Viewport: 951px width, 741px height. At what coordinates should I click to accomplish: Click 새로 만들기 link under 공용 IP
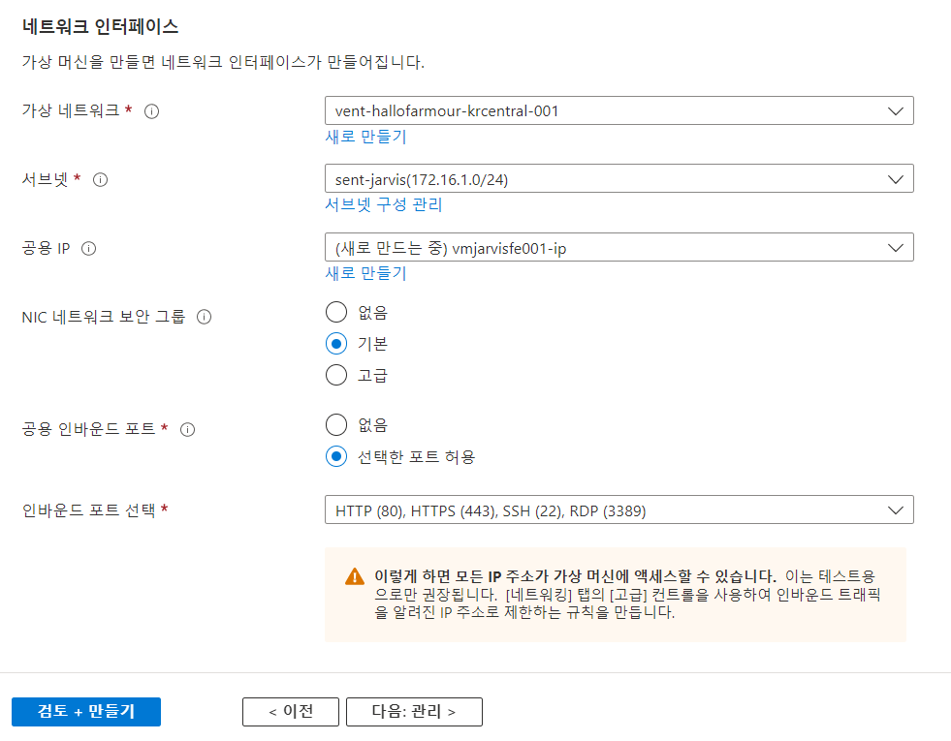pyautogui.click(x=365, y=273)
